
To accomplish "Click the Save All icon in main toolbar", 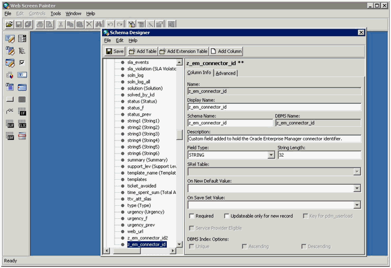I will click(x=28, y=24).
